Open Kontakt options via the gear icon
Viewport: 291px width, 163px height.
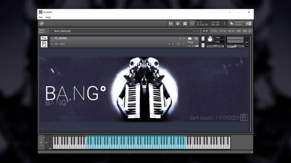tap(178, 23)
